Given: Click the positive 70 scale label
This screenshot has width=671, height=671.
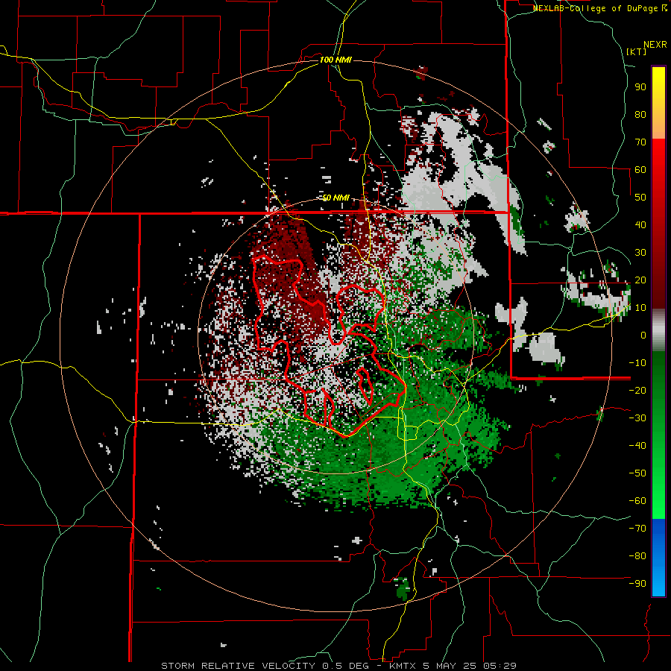Looking at the screenshot, I should (640, 142).
